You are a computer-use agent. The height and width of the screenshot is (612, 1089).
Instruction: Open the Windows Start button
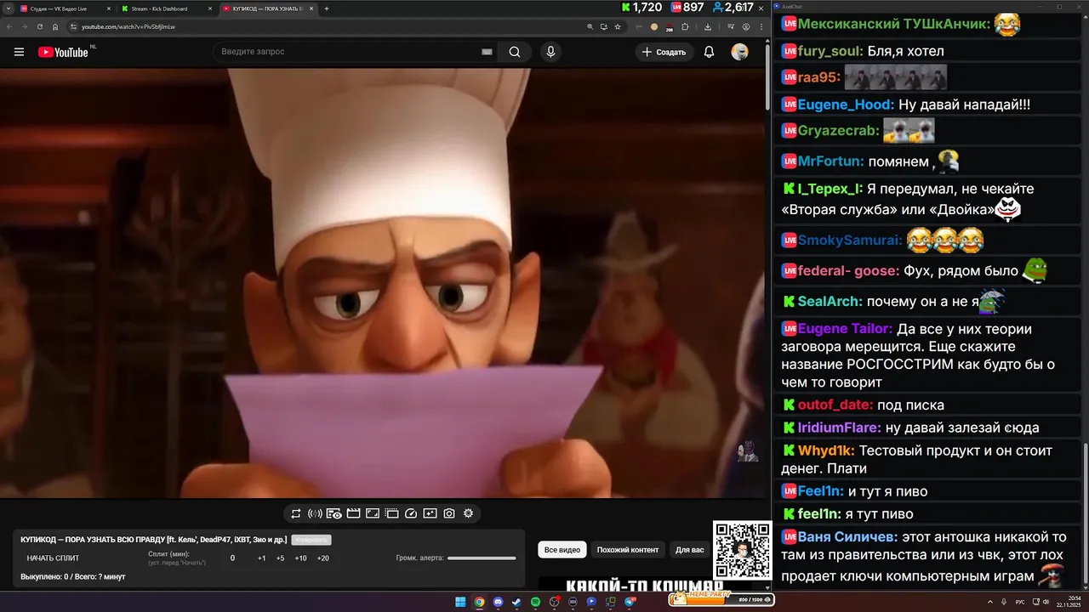(x=460, y=602)
